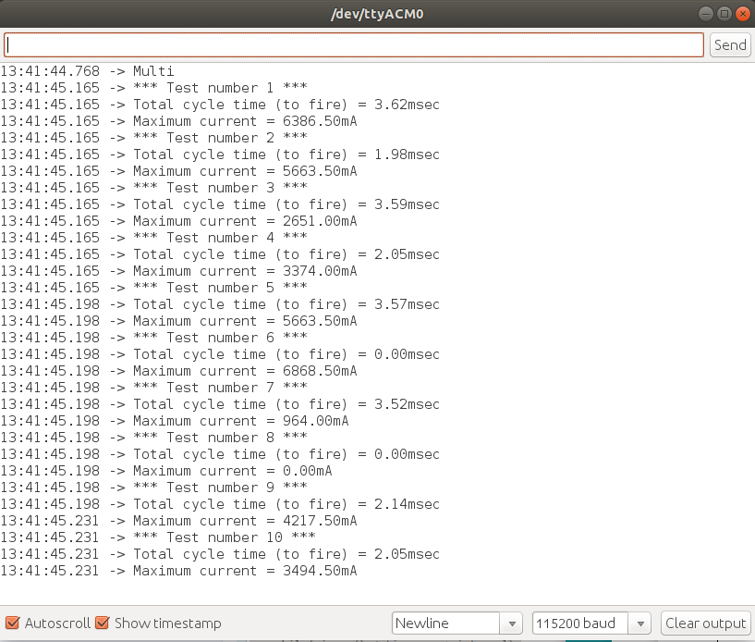Viewport: 755px width, 642px height.
Task: Click the 'Test number 6' header line
Action: click(x=220, y=338)
